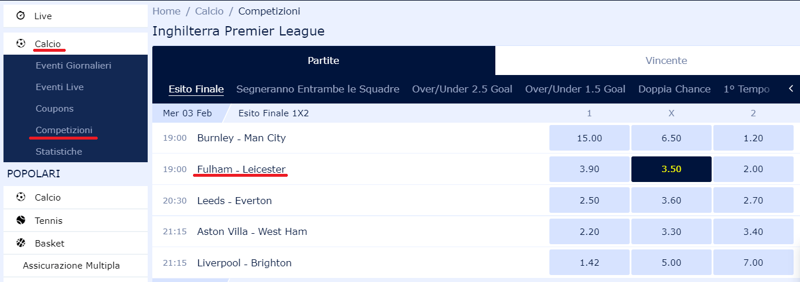
Task: Deselect the highlighted 3.50 draw odd
Action: click(x=672, y=169)
